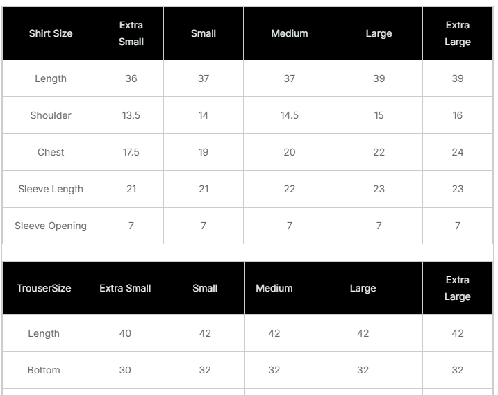Select the Medium shoulder value 14.5
498x395 pixels.
click(290, 115)
